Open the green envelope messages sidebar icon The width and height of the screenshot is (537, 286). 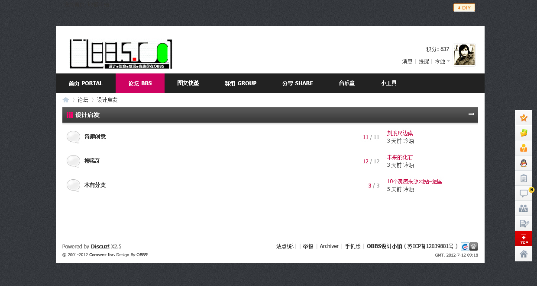(x=524, y=133)
